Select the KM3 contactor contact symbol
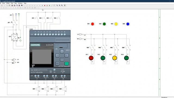This screenshot has height=98, width=174. point(116,48)
